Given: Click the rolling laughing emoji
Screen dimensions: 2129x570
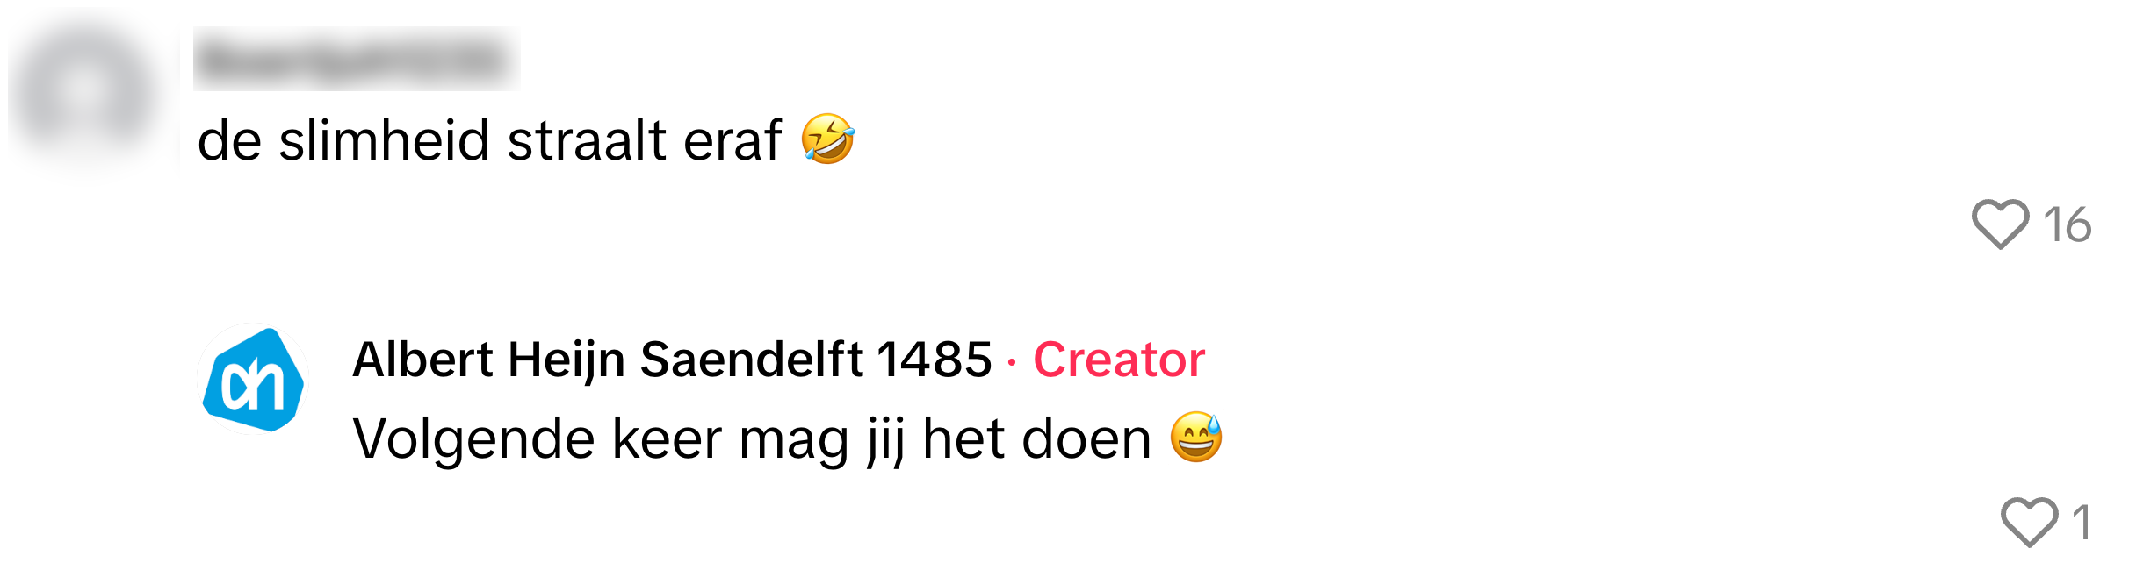Looking at the screenshot, I should pyautogui.click(x=827, y=139).
